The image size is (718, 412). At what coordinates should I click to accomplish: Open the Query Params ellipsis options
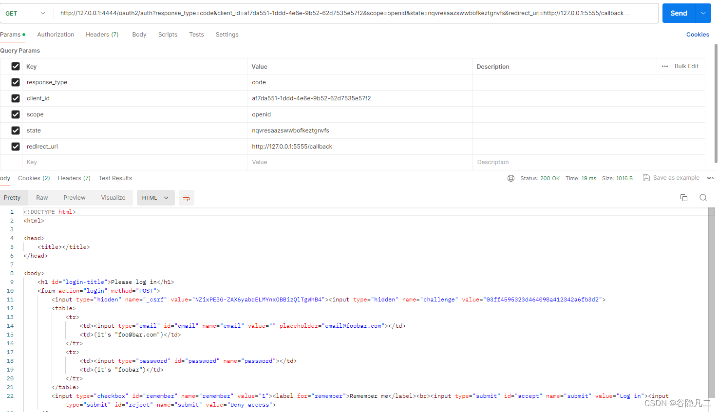(665, 66)
